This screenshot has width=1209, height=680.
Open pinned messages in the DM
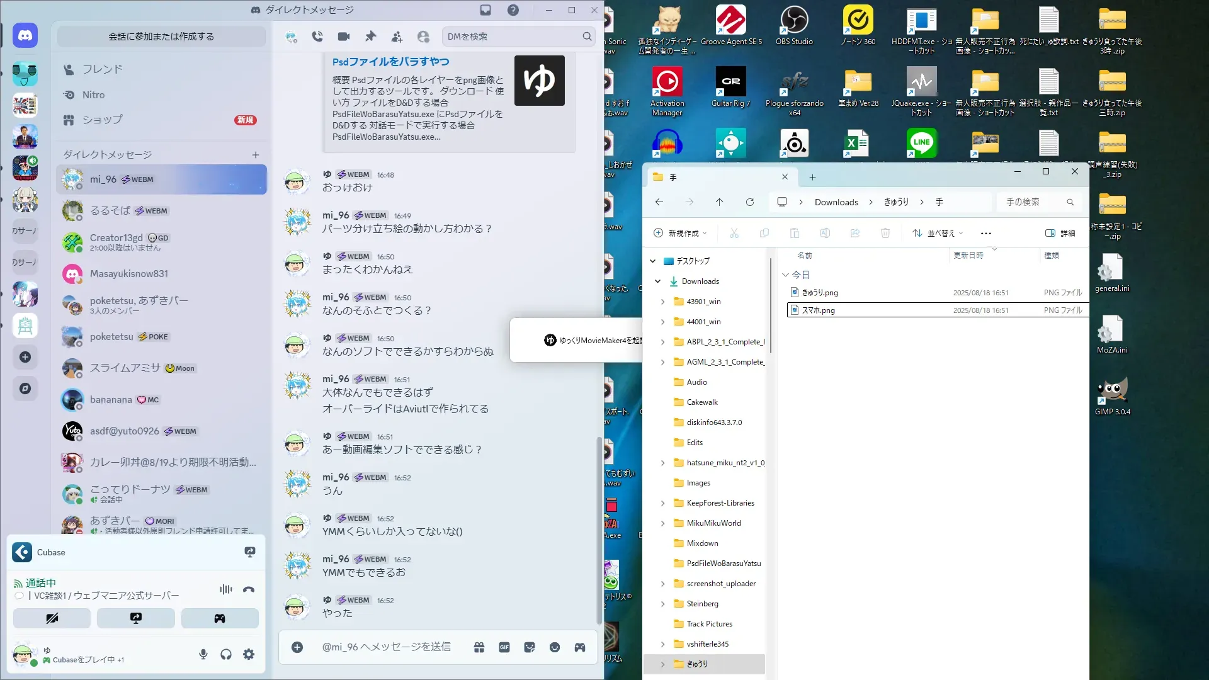click(x=370, y=37)
